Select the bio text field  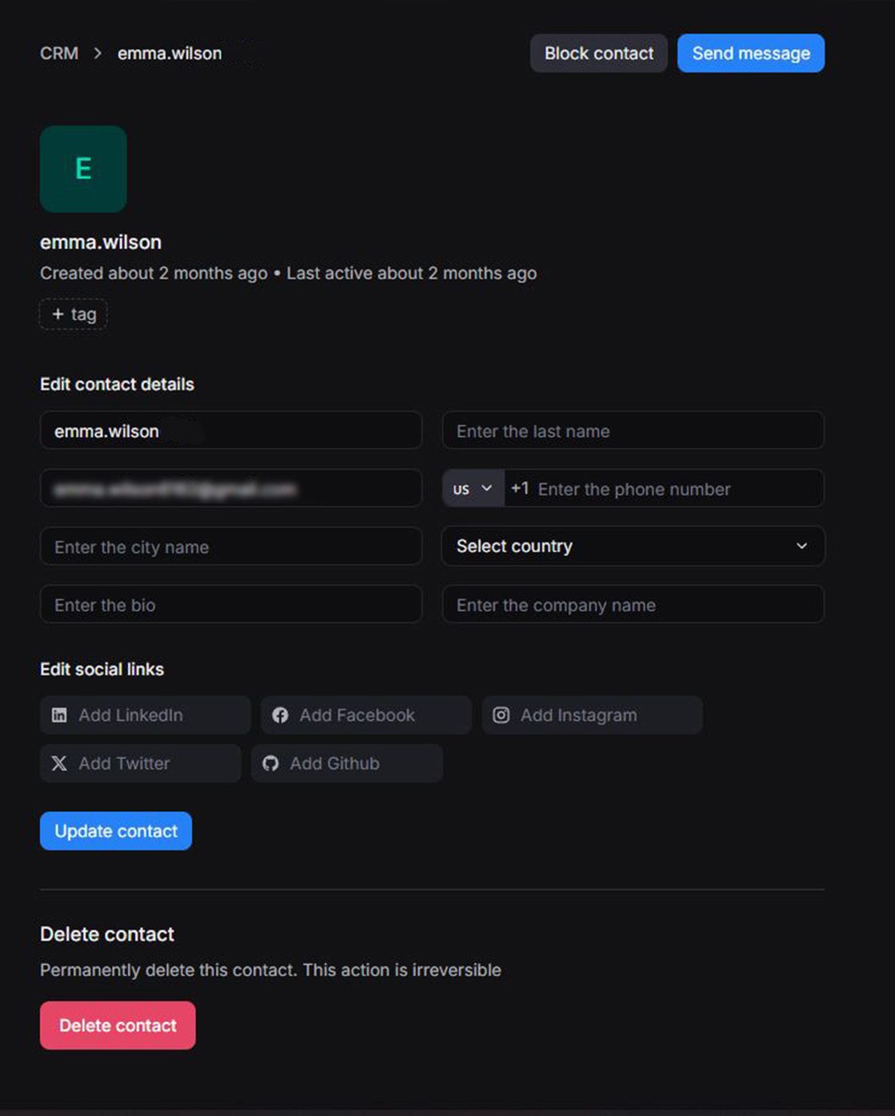click(231, 605)
